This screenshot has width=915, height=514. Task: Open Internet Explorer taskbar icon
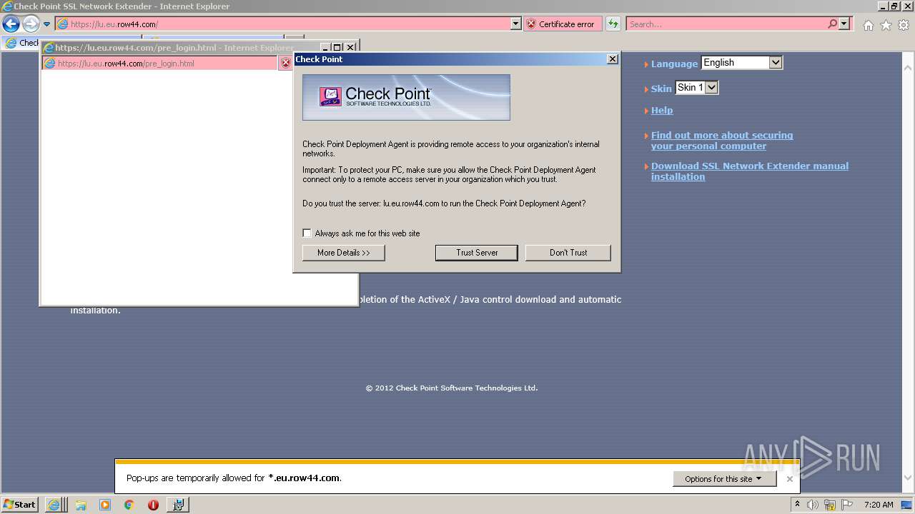(x=54, y=504)
